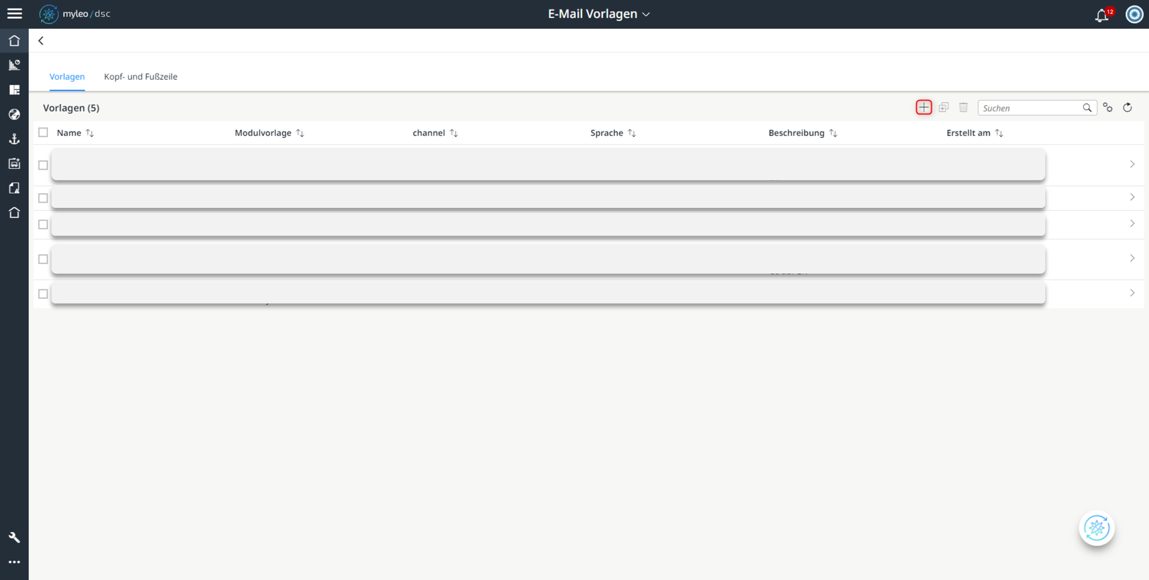This screenshot has height=580, width=1149.
Task: Go back using the left arrow
Action: click(x=41, y=41)
